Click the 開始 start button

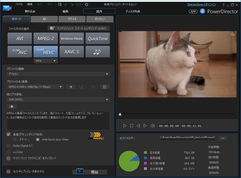coord(90,172)
